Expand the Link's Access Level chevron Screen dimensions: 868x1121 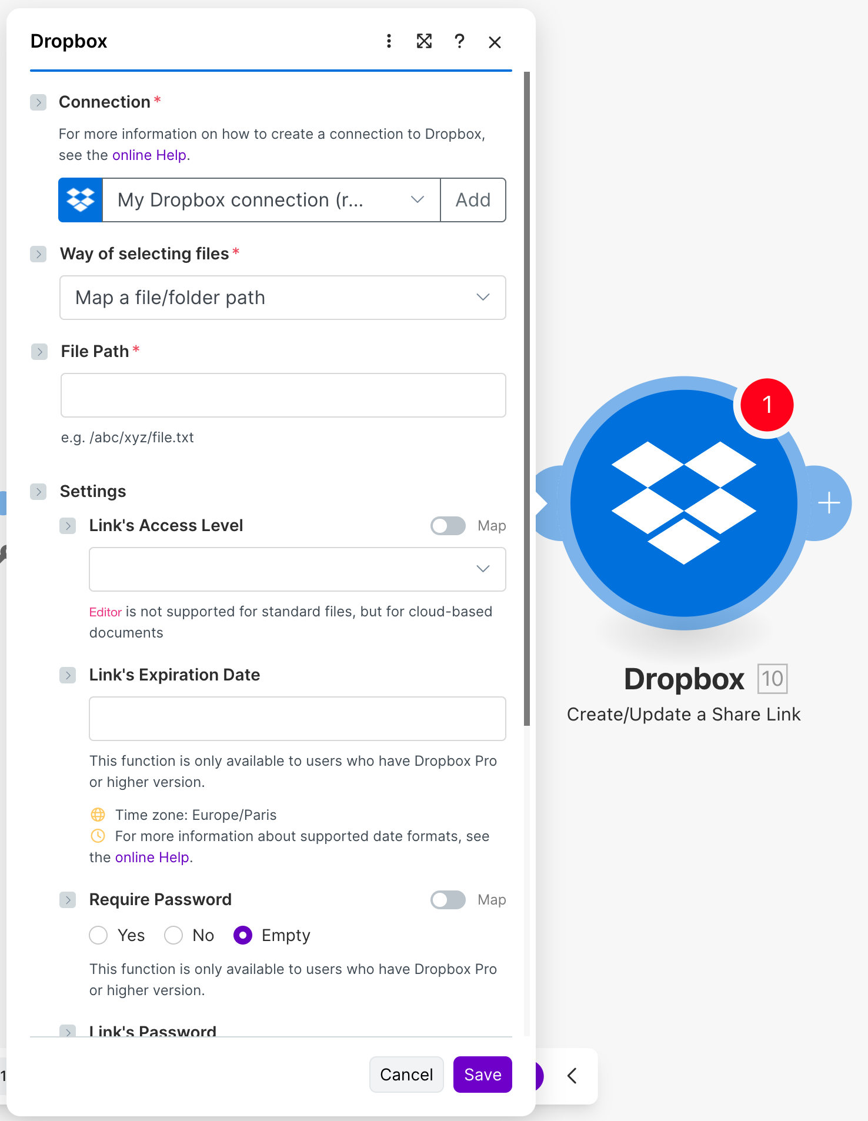pos(68,526)
